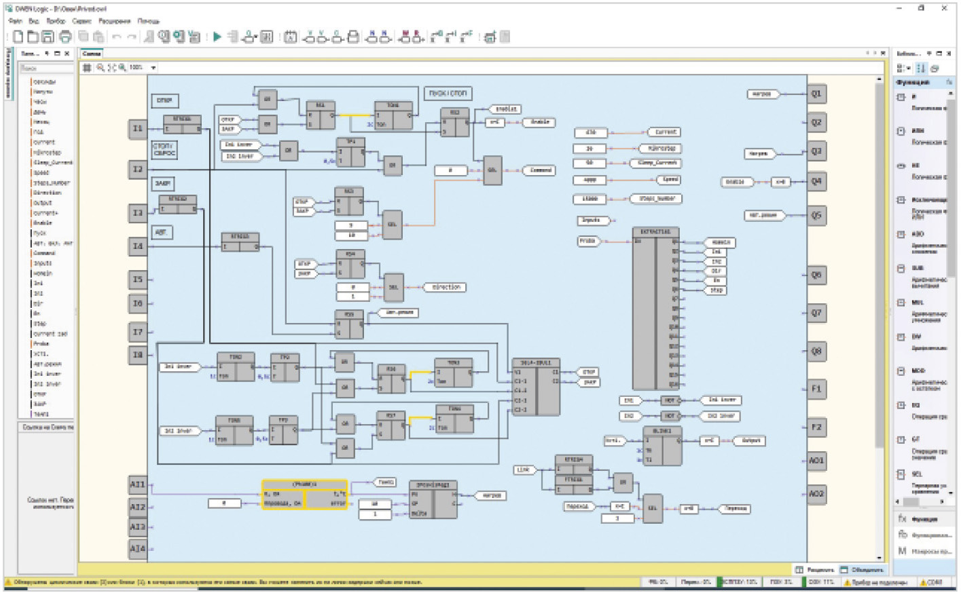Toggle alphabetical sort in library panel
This screenshot has height=593, width=961.
[921, 69]
